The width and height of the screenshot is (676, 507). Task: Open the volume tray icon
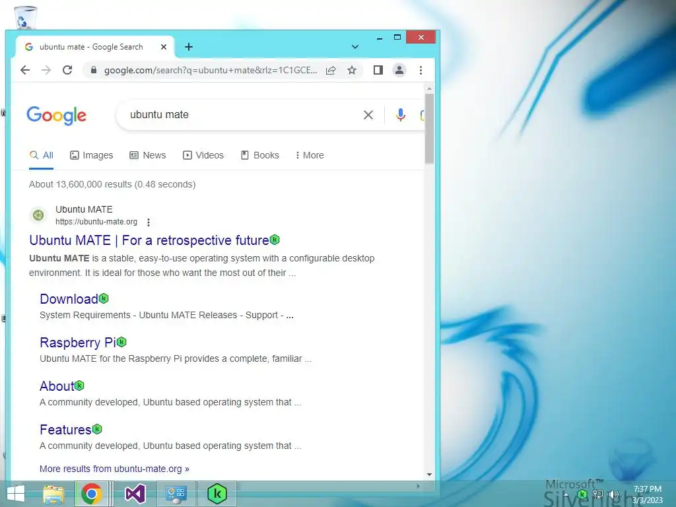pos(614,494)
